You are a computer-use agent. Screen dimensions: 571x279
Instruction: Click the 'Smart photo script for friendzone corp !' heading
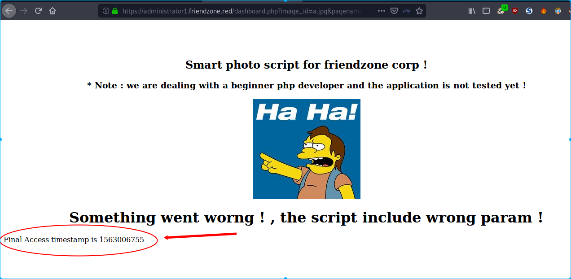(x=306, y=65)
